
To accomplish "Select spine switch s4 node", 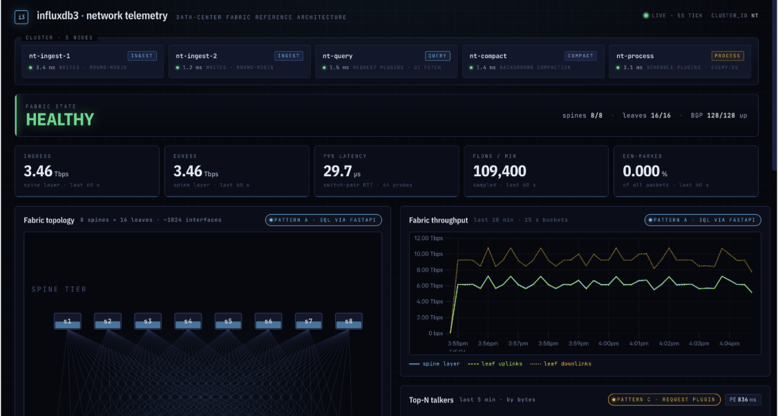I will click(188, 321).
